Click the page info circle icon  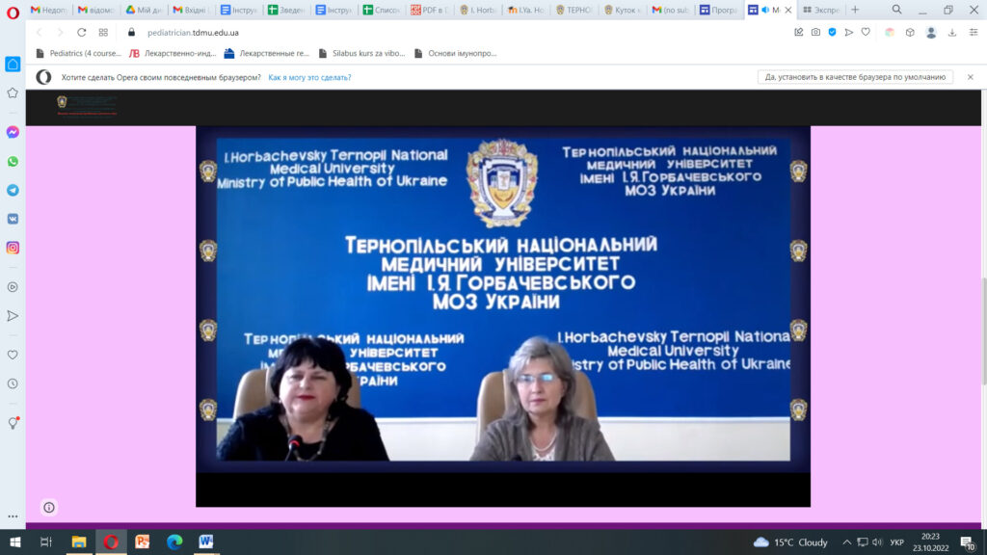click(x=49, y=507)
